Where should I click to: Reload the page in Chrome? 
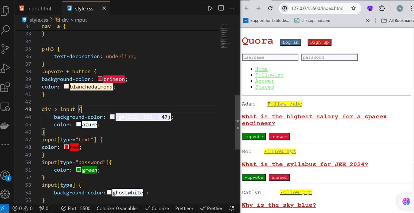270,8
